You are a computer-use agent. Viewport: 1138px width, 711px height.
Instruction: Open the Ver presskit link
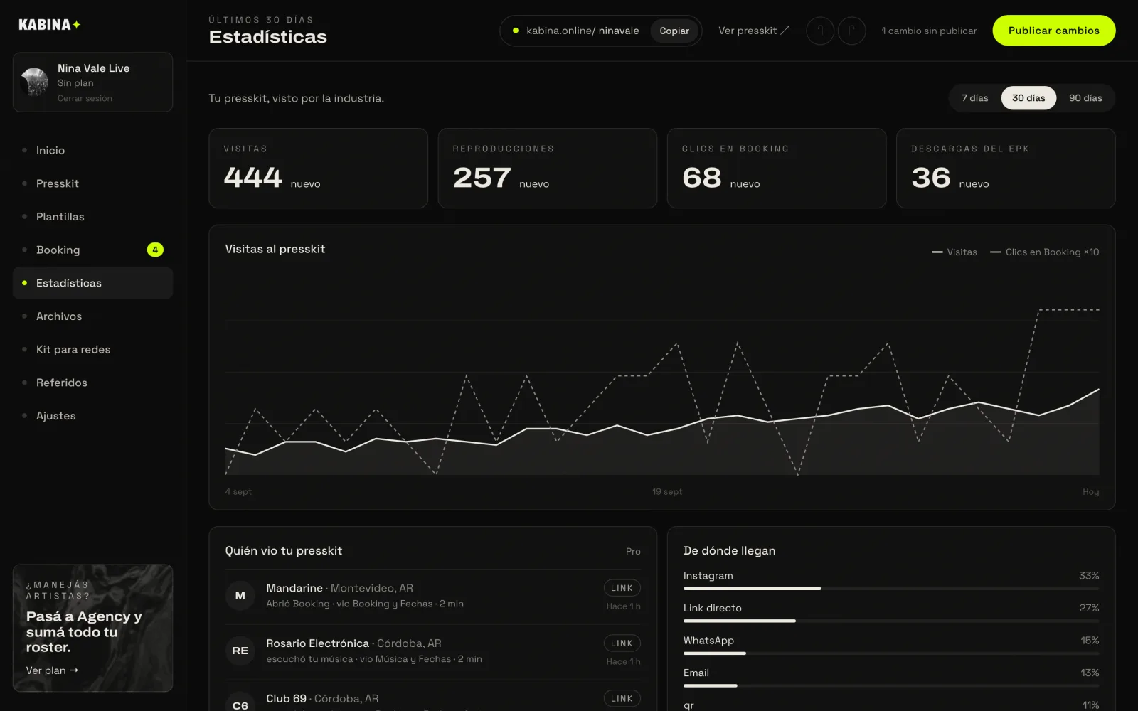click(754, 31)
